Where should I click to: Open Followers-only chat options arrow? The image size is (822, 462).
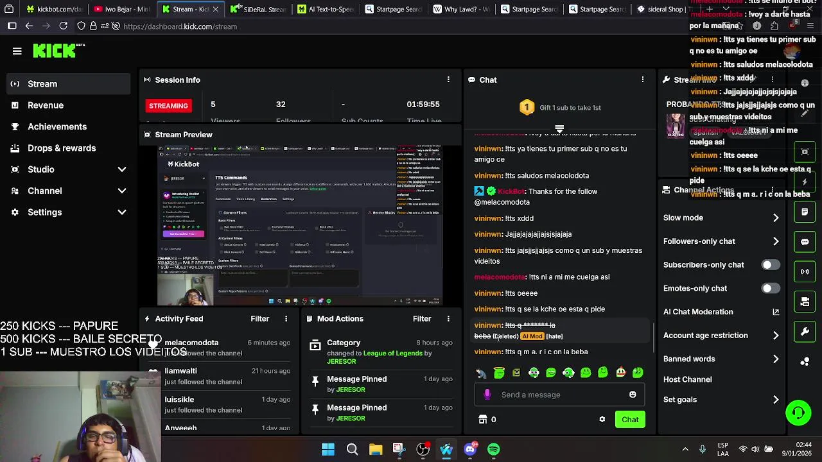click(x=776, y=241)
